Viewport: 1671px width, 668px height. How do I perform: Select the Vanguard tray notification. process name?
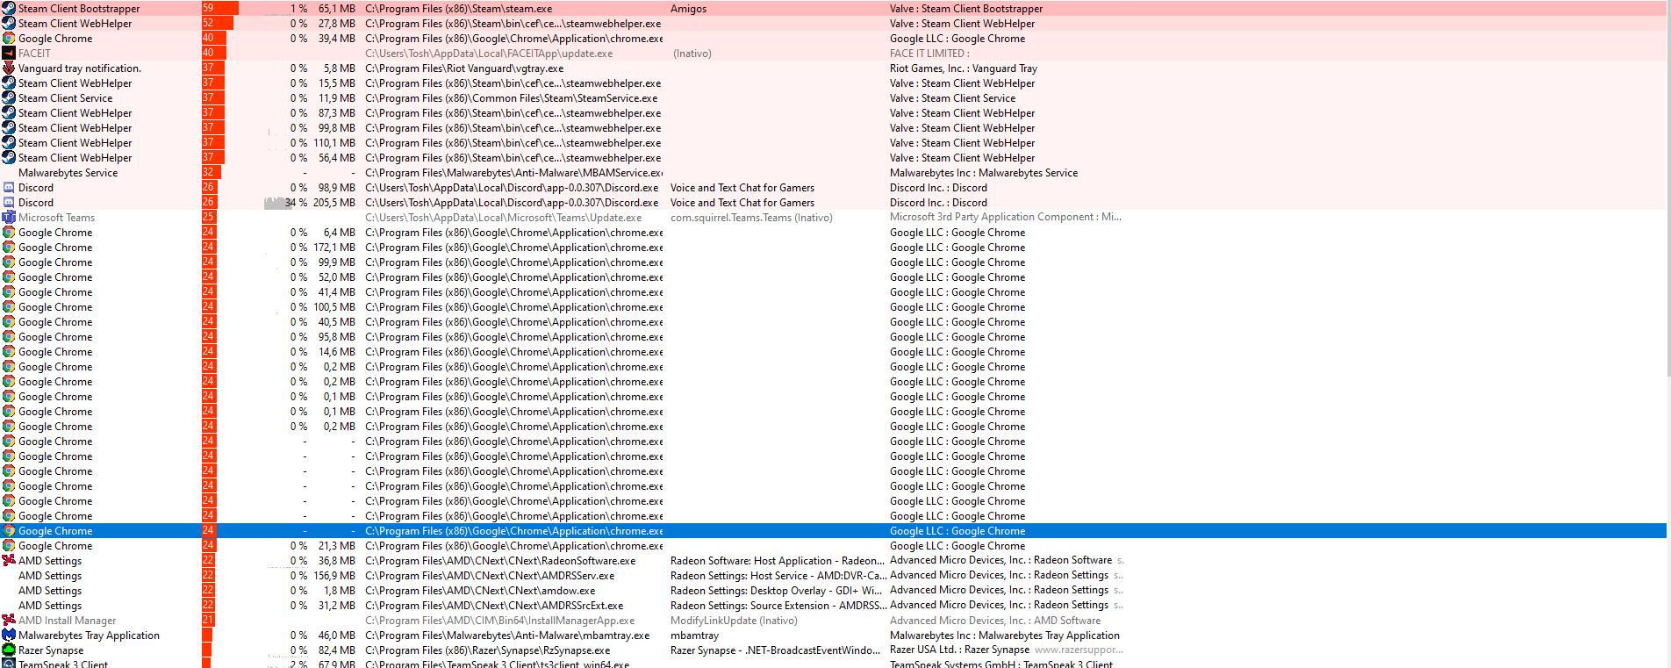(x=80, y=68)
